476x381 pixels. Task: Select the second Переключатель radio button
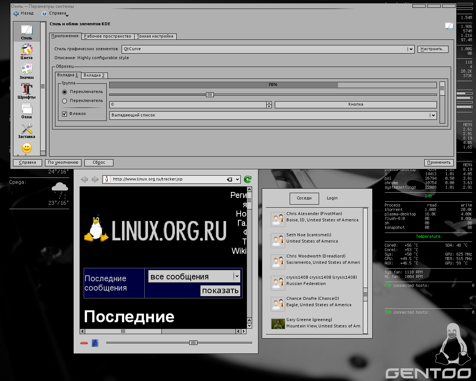65,101
